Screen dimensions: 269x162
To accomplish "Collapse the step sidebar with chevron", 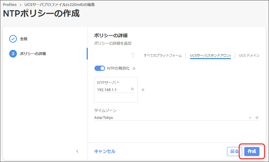I will point(77,151).
